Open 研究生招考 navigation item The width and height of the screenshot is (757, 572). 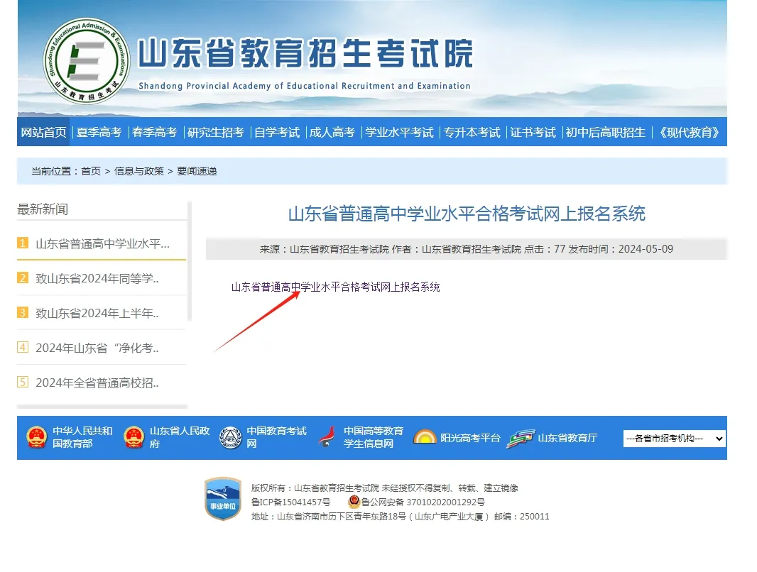click(x=215, y=132)
